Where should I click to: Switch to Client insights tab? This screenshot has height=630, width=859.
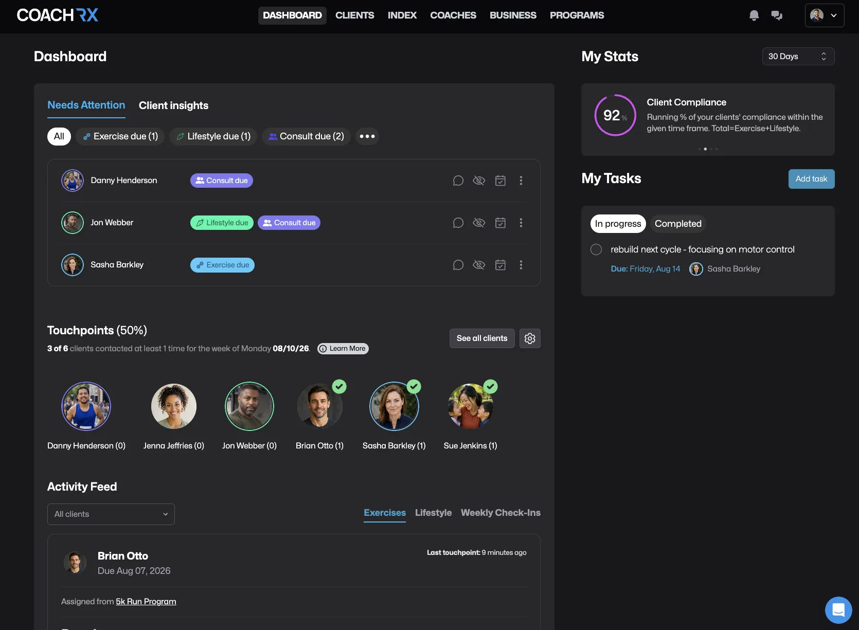[173, 105]
